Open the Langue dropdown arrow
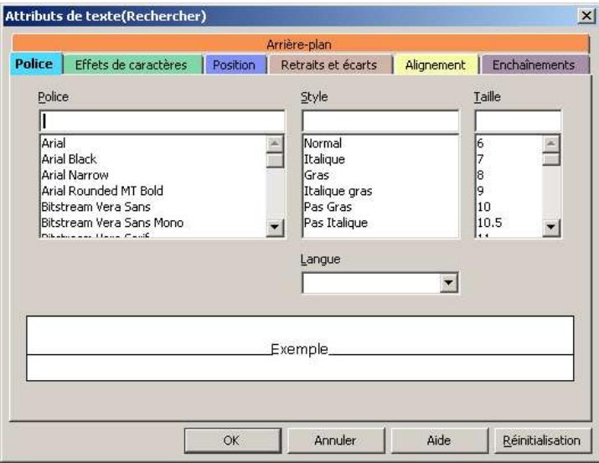The height and width of the screenshot is (463, 599). [x=448, y=283]
